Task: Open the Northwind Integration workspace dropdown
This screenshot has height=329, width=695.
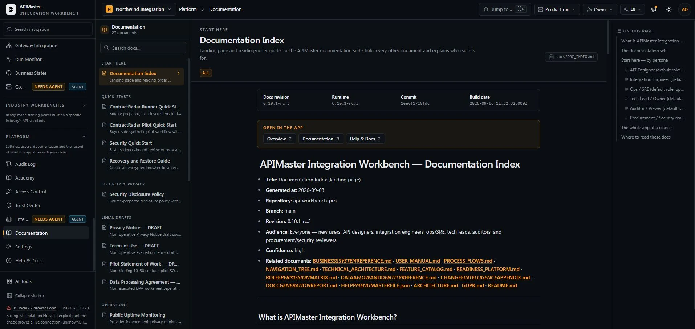Action: pos(138,9)
